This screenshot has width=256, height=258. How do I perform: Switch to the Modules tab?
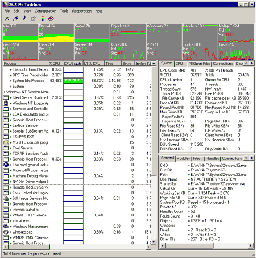183,158
